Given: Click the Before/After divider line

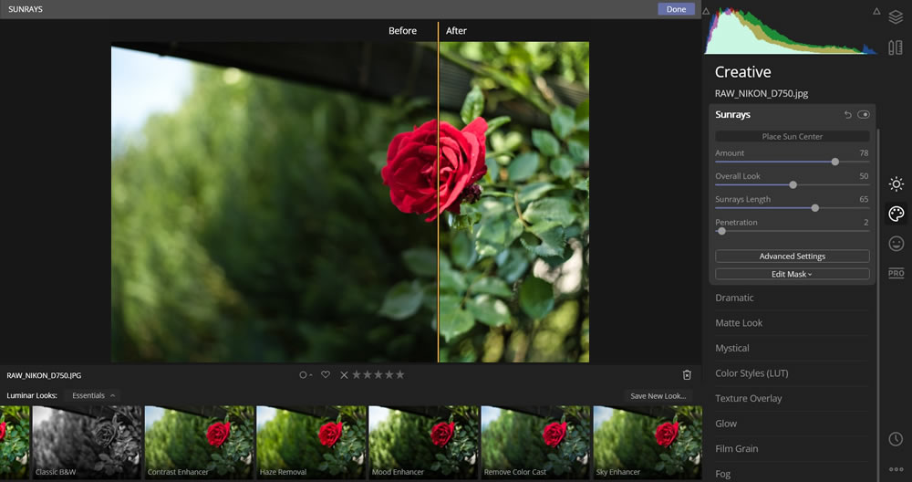Looking at the screenshot, I should (438, 192).
